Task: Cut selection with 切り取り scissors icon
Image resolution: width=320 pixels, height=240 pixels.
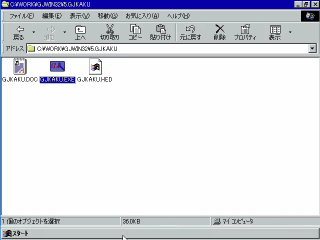Action: coord(110,32)
